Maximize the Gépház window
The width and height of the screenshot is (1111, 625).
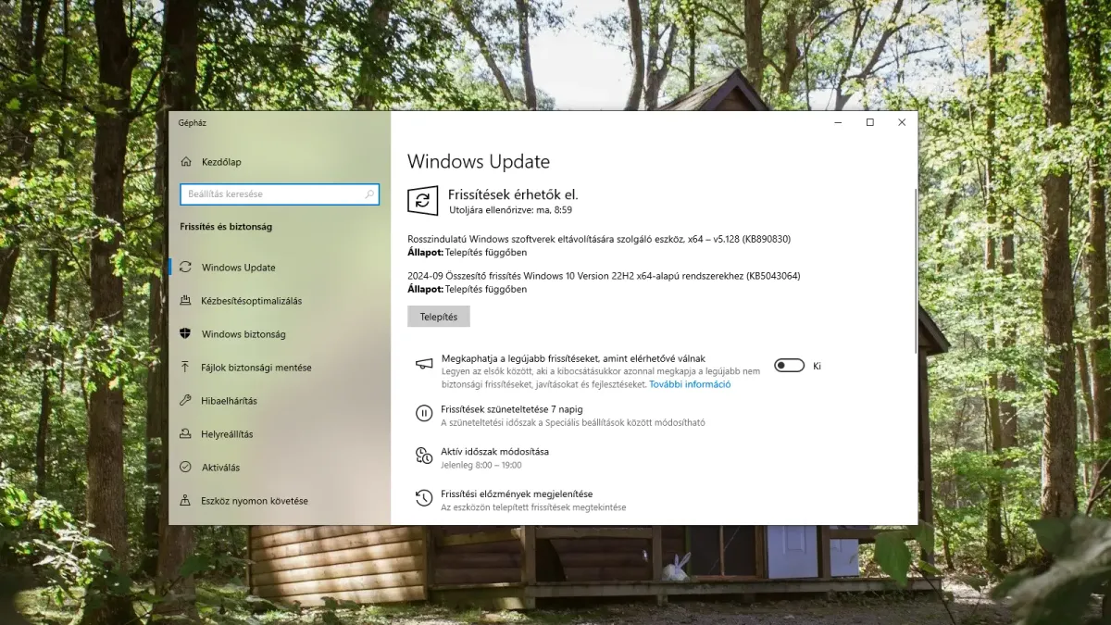click(x=870, y=122)
